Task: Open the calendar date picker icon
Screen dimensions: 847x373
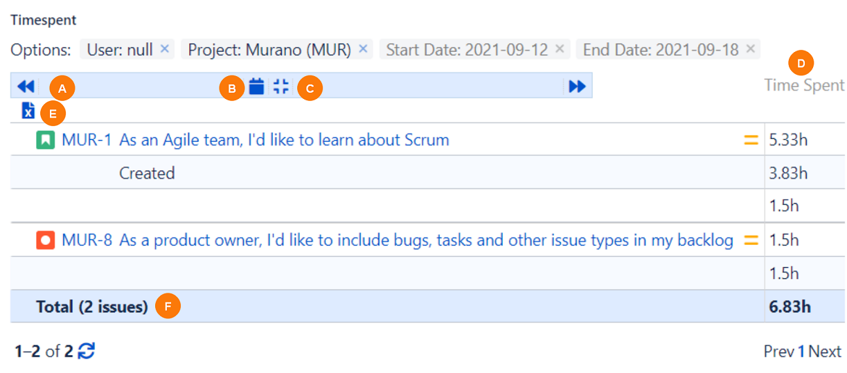Action: tap(257, 87)
